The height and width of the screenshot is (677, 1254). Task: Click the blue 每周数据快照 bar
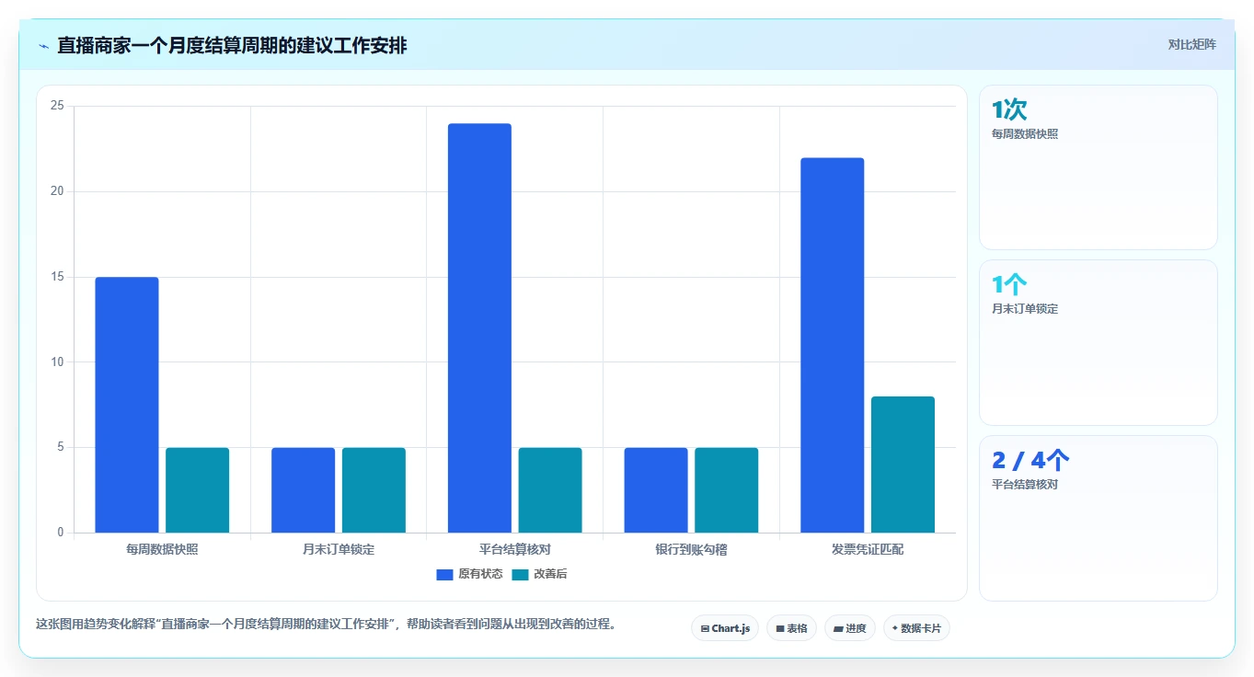click(x=127, y=405)
